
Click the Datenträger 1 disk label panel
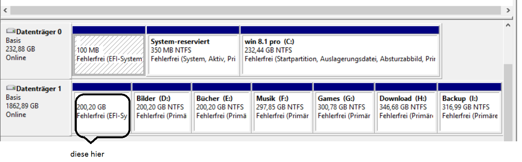pos(36,108)
